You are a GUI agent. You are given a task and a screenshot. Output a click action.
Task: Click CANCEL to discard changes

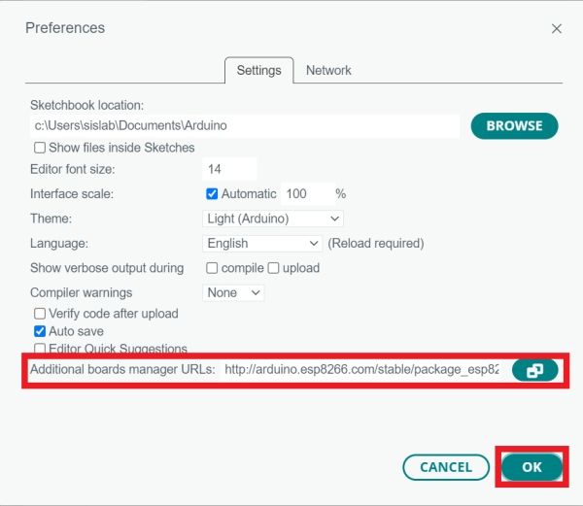tap(445, 467)
